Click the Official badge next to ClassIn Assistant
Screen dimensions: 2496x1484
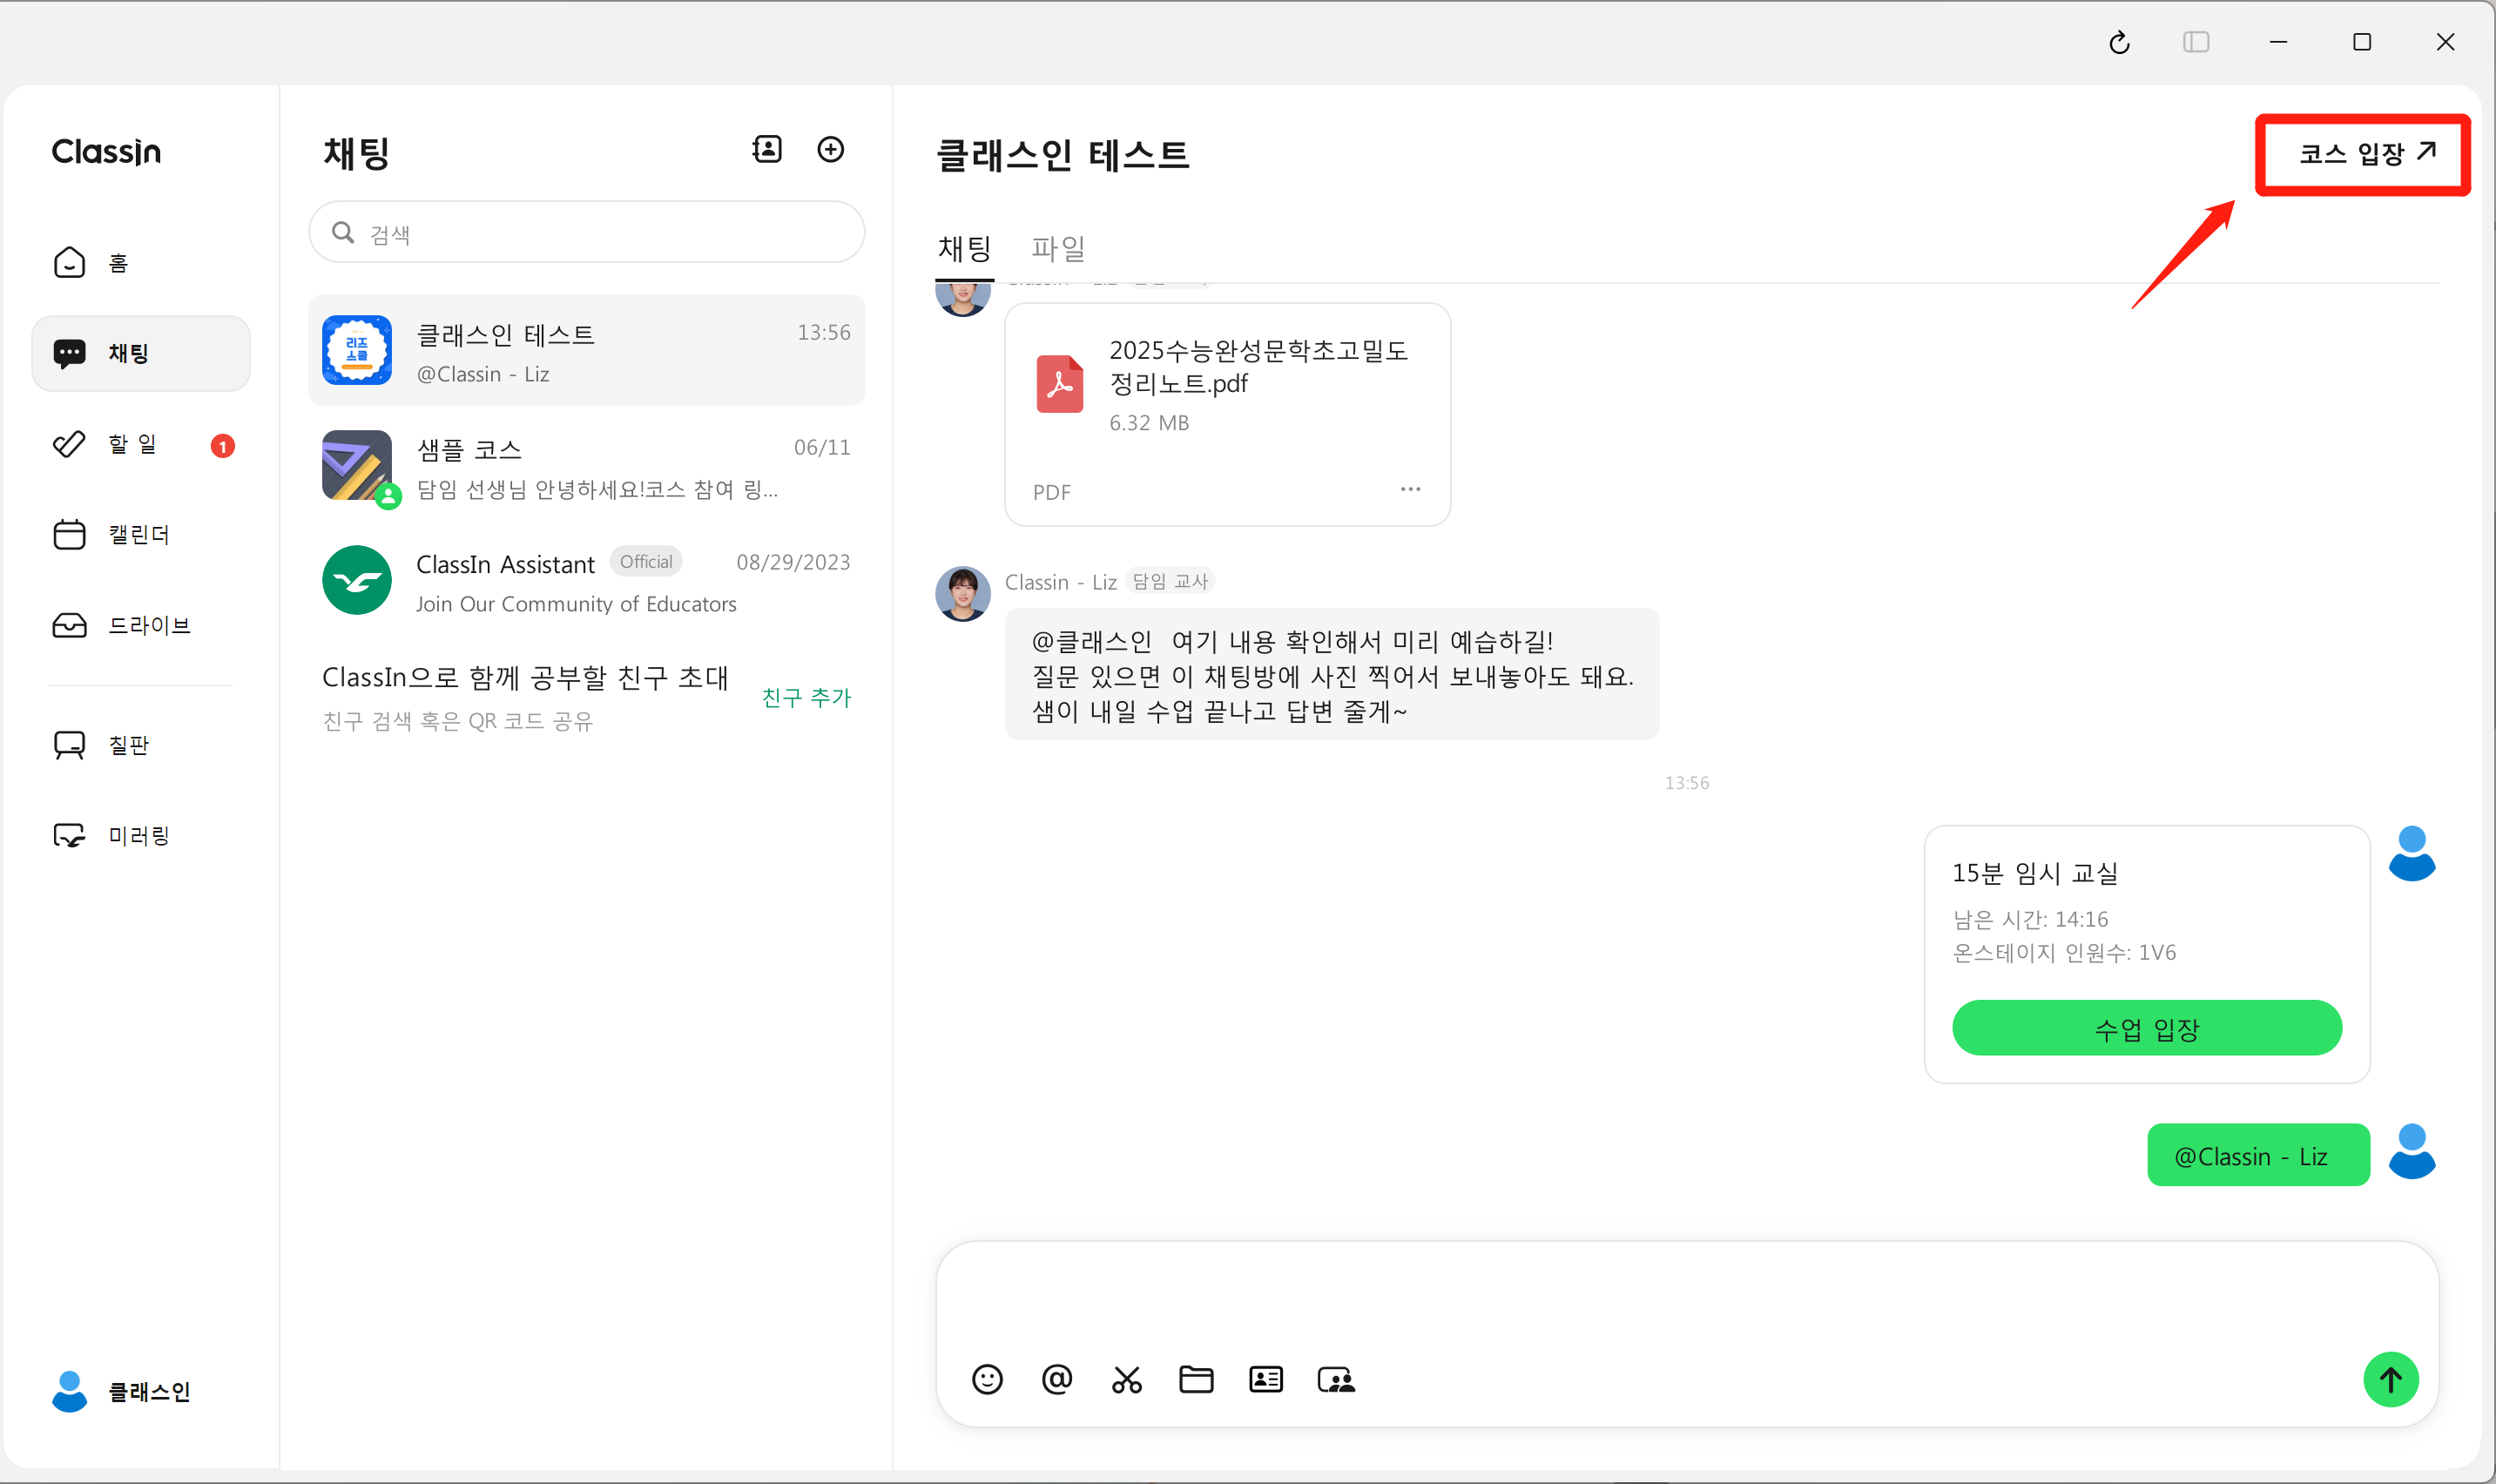pos(646,562)
